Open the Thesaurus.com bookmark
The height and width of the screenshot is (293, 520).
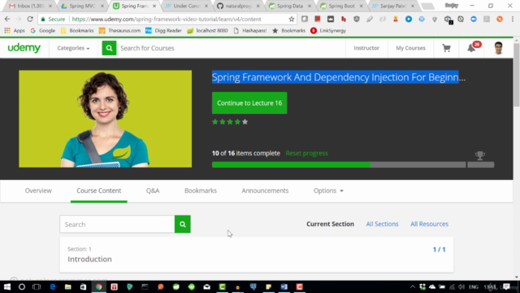[119, 31]
